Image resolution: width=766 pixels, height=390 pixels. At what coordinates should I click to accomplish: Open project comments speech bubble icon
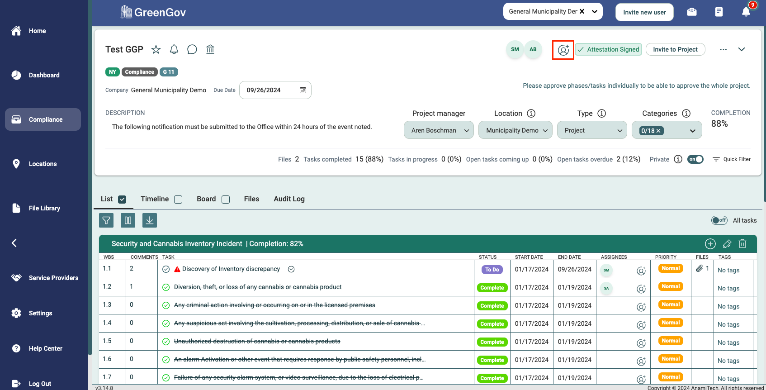192,49
